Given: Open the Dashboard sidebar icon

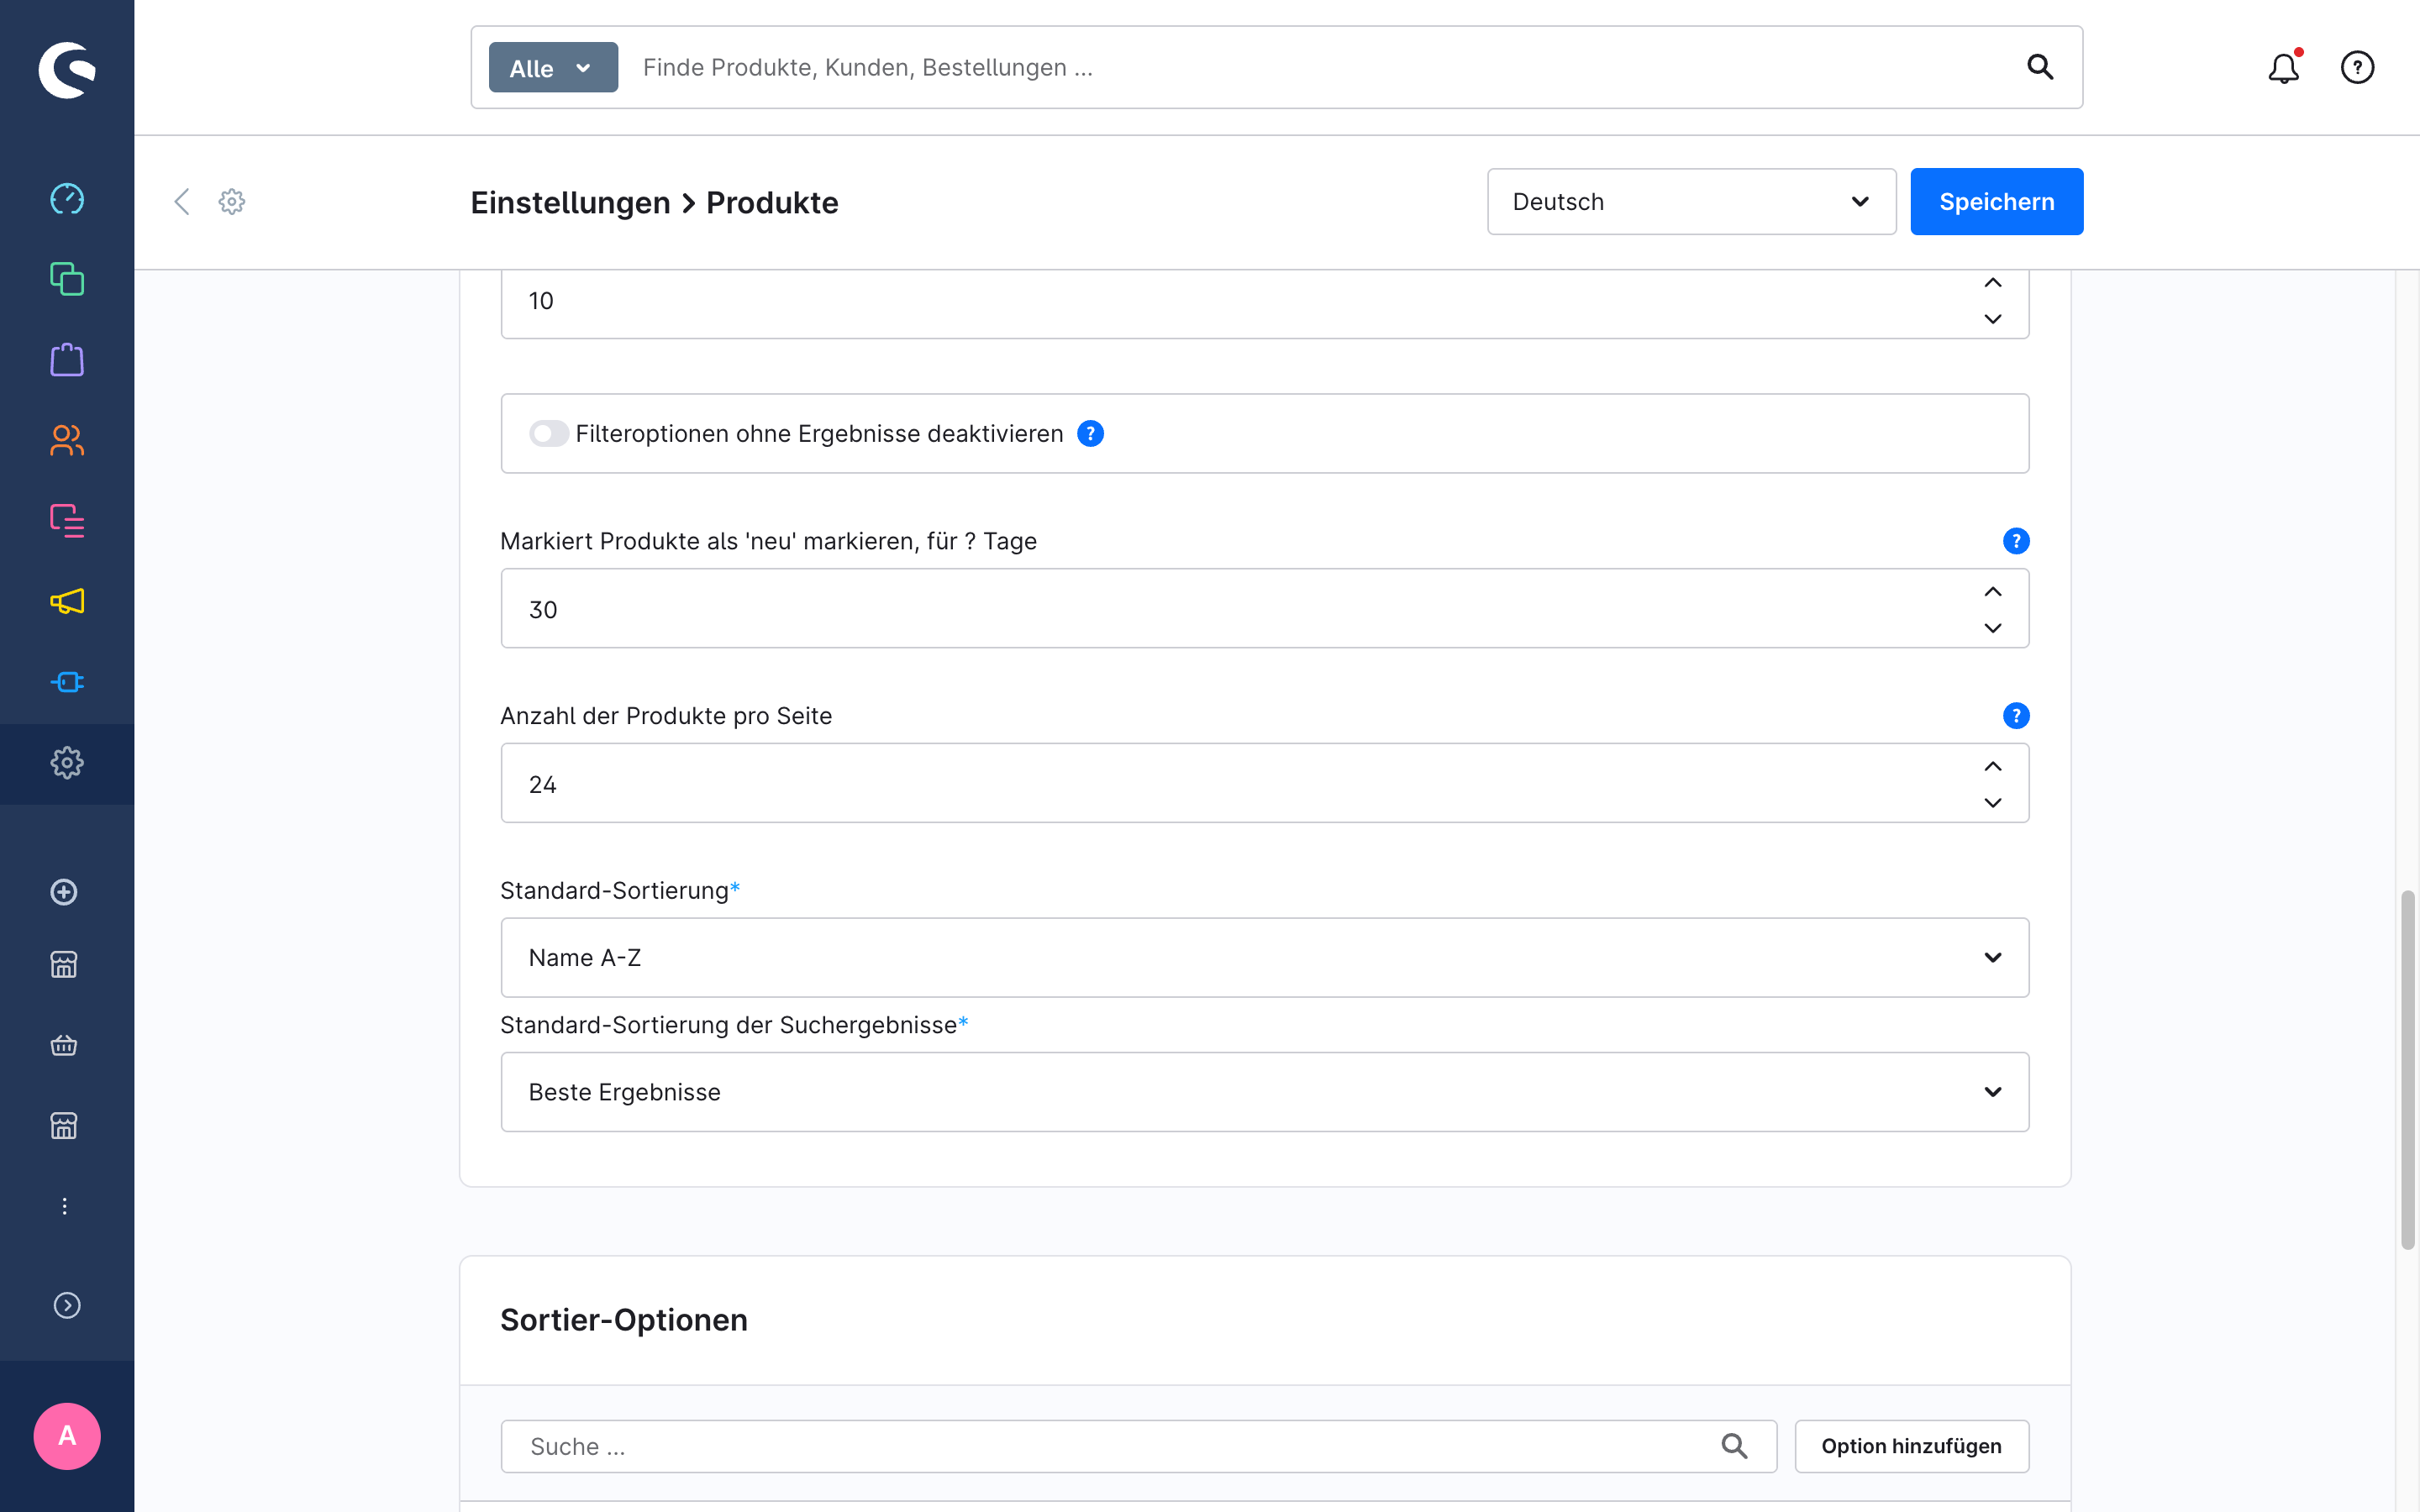Looking at the screenshot, I should coord(67,199).
